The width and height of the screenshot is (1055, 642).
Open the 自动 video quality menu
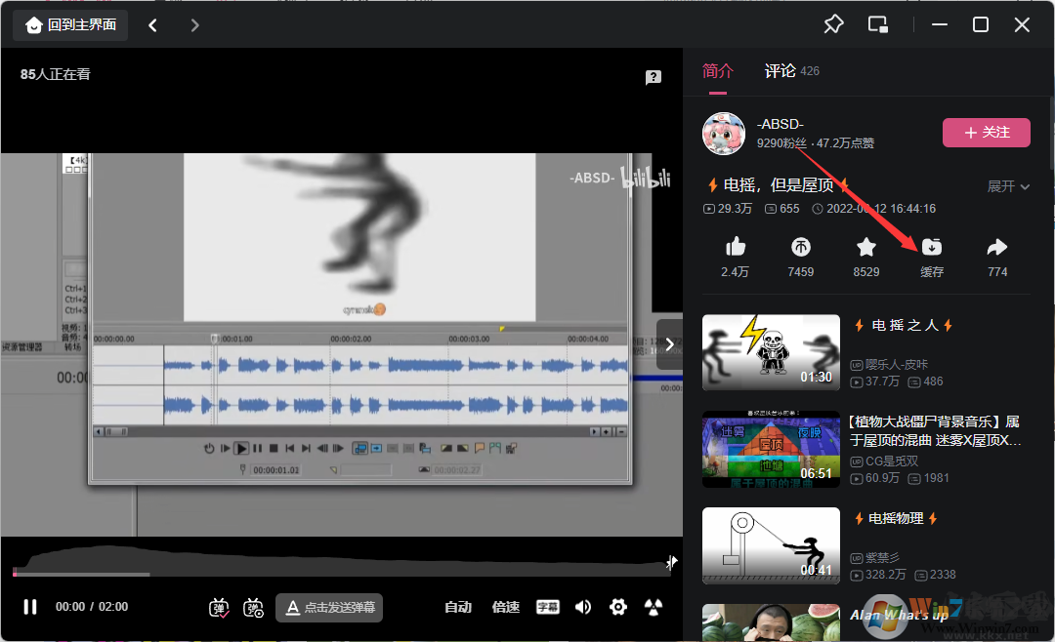point(458,607)
